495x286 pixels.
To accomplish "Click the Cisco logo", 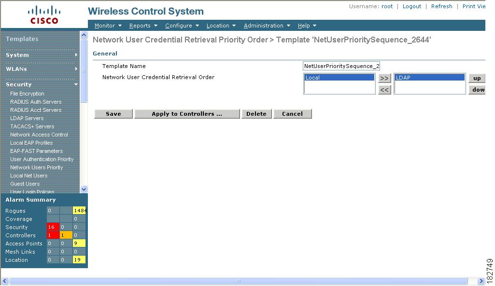I will [44, 15].
